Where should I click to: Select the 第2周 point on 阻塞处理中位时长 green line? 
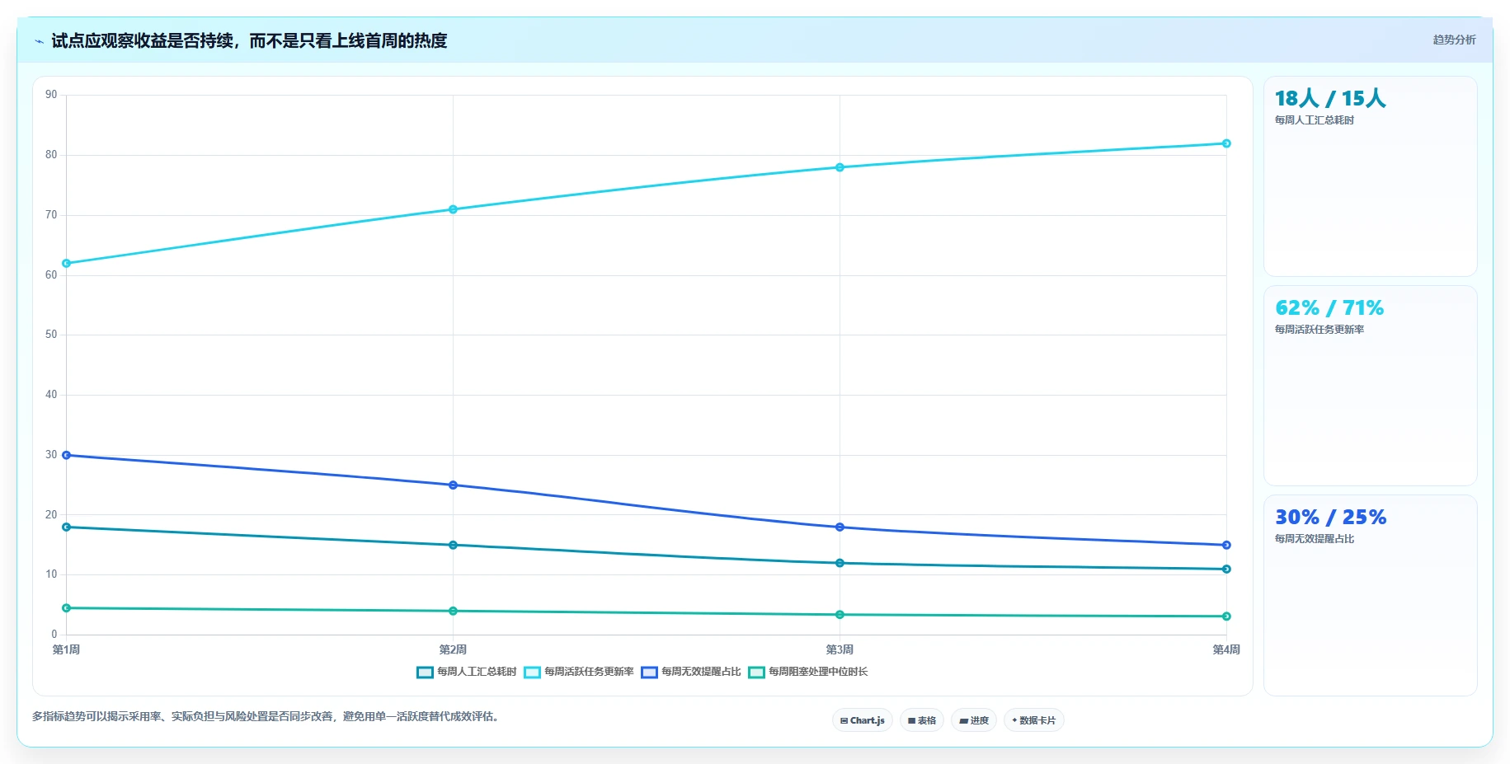(x=453, y=611)
